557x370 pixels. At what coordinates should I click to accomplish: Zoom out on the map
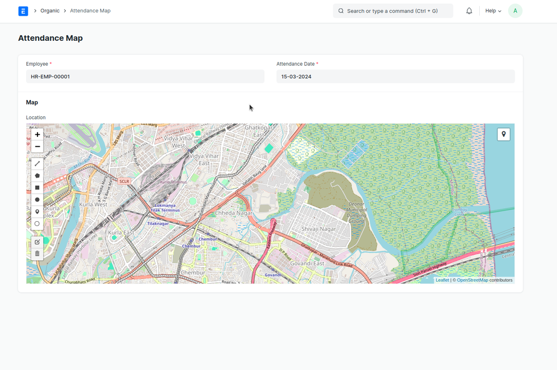tap(37, 147)
